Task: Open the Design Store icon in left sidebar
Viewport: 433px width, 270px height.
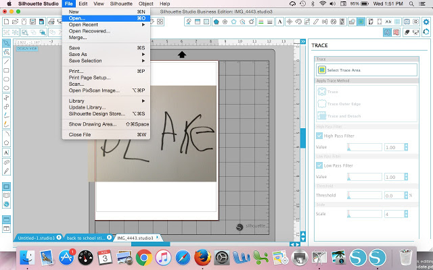Action: tap(6, 204)
